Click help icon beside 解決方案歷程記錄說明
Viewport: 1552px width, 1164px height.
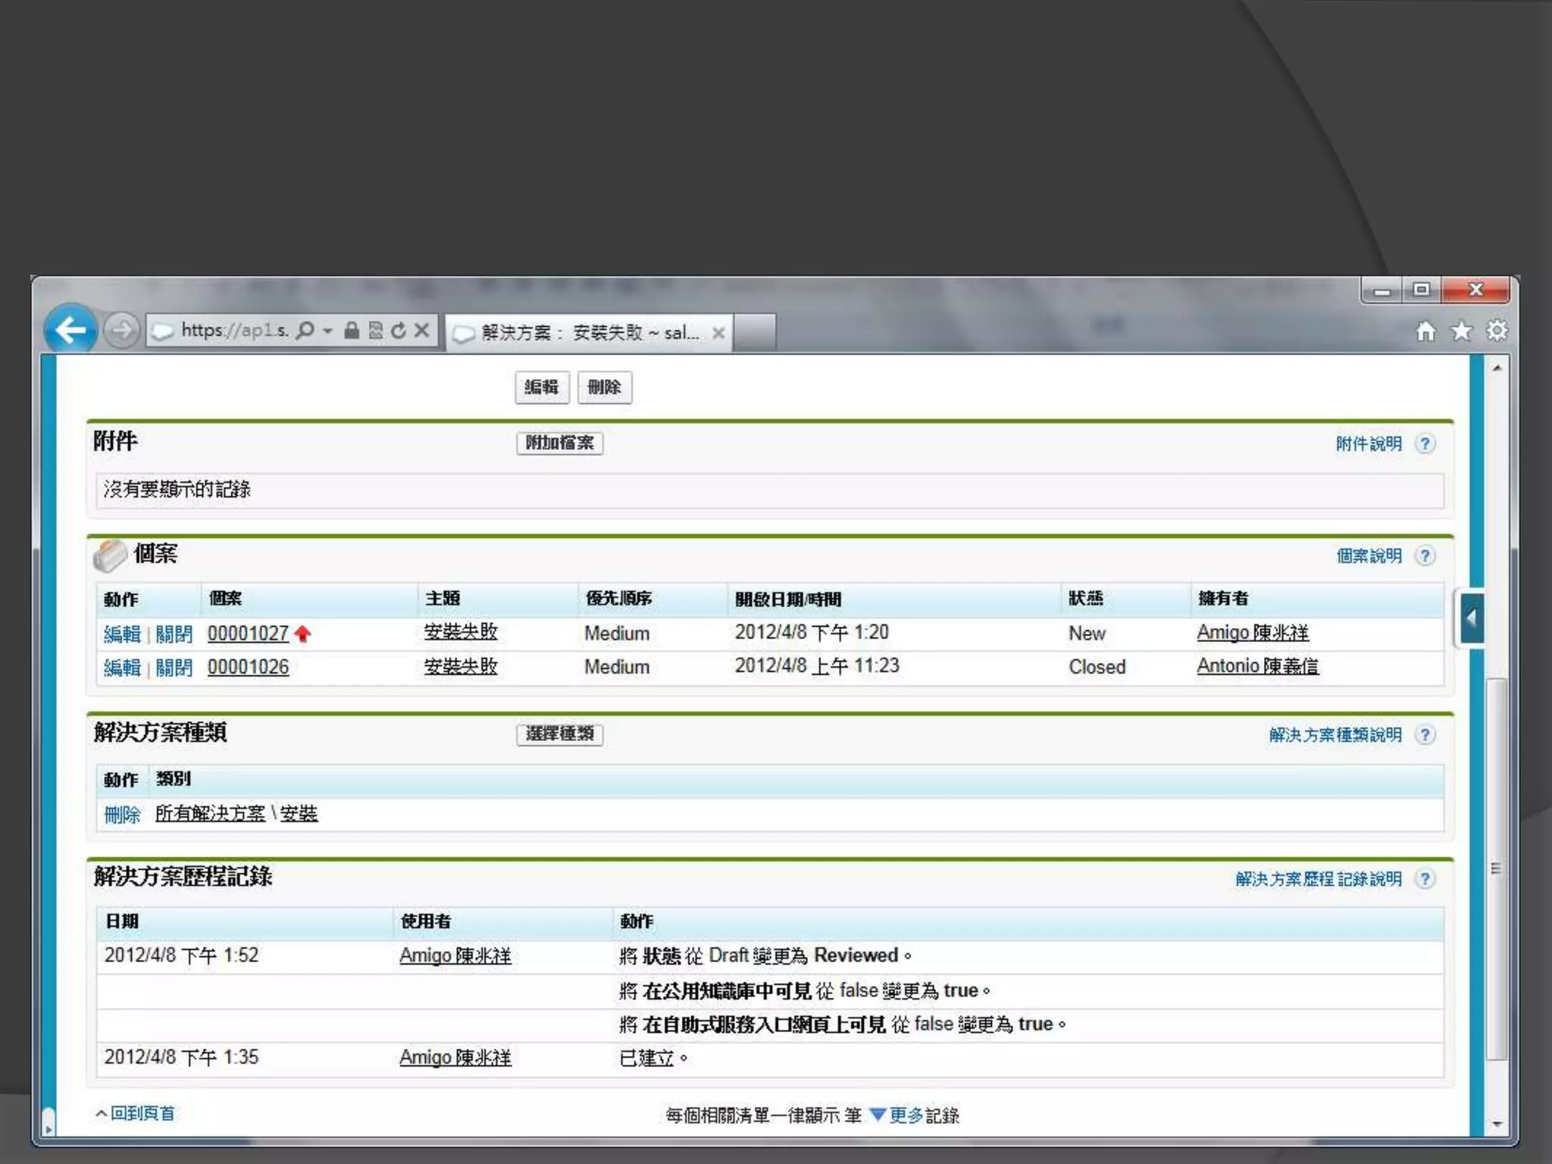coord(1425,879)
